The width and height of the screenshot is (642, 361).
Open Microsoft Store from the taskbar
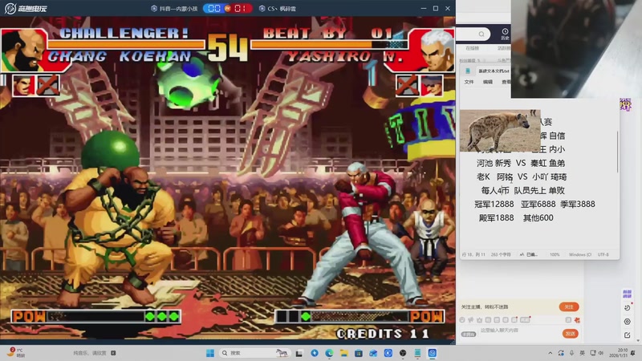coord(359,353)
